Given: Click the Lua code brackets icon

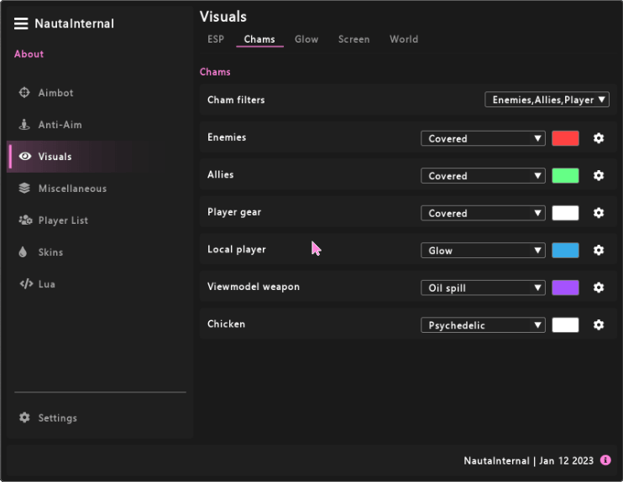Looking at the screenshot, I should pos(26,283).
